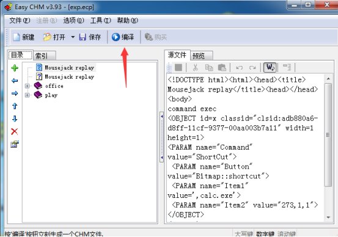Click the Easy CHM app icon in title bar

8,7
